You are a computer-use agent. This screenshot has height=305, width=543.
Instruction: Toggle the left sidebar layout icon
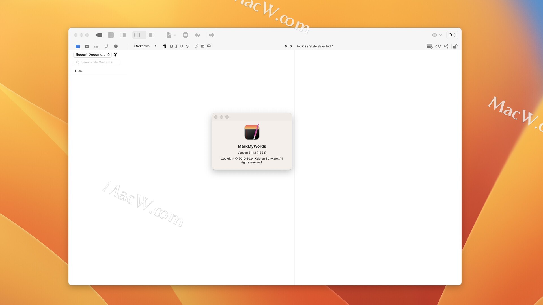pyautogui.click(x=152, y=35)
